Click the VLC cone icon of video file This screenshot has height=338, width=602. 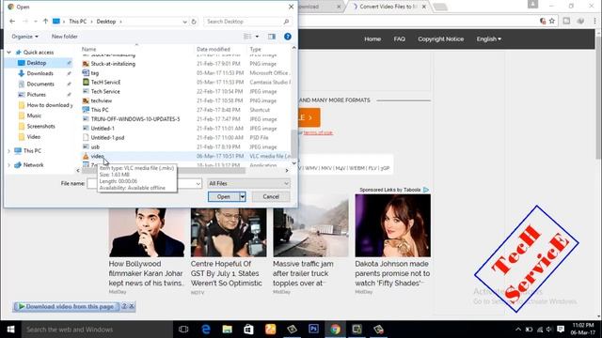[86, 156]
